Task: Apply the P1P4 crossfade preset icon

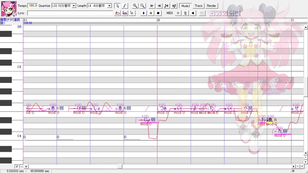Action: tap(225, 13)
